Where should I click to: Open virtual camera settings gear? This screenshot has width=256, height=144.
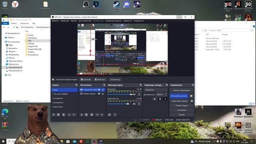pyautogui.click(x=192, y=101)
